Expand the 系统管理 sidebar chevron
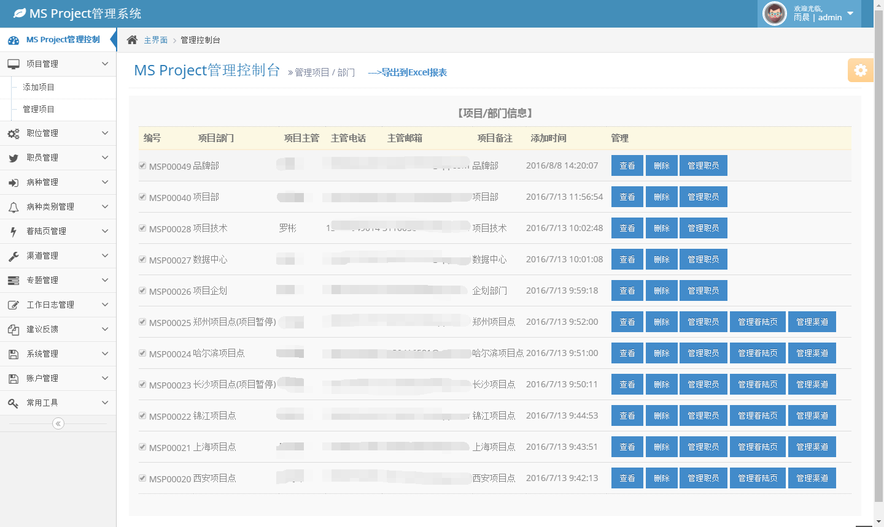The width and height of the screenshot is (884, 527). click(105, 354)
